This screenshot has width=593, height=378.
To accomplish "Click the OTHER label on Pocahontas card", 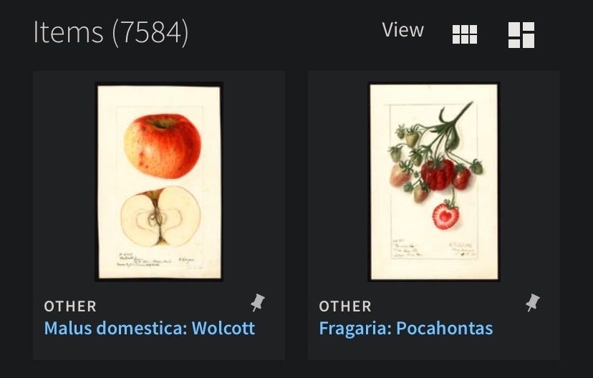I will click(345, 306).
